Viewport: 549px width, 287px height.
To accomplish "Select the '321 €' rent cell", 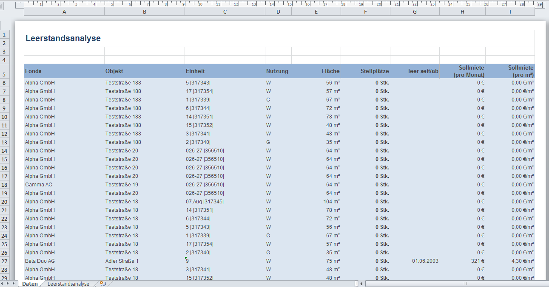I will pos(463,261).
